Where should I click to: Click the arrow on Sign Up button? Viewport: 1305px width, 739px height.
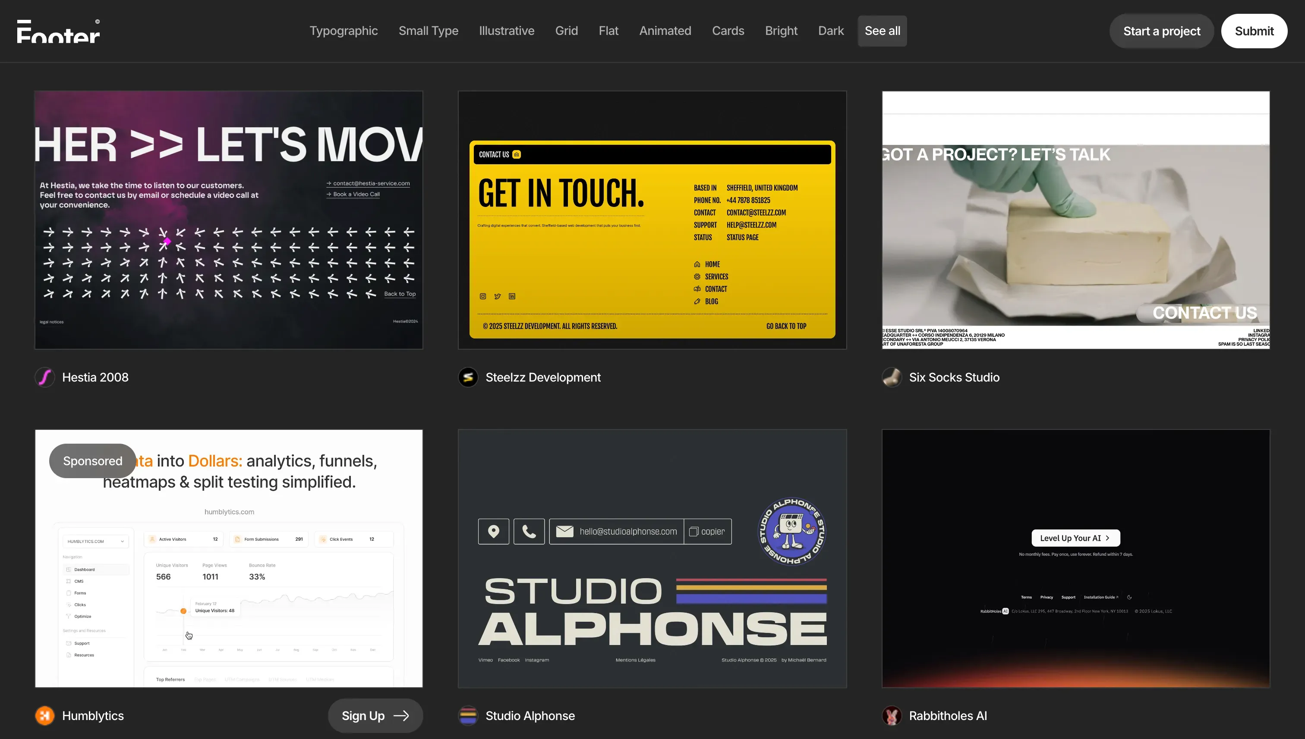pyautogui.click(x=401, y=716)
